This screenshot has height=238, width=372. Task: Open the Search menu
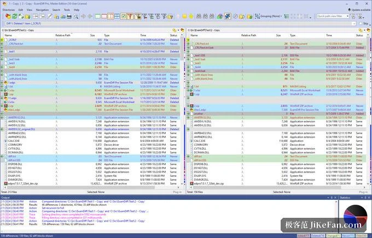pyautogui.click(x=56, y=10)
